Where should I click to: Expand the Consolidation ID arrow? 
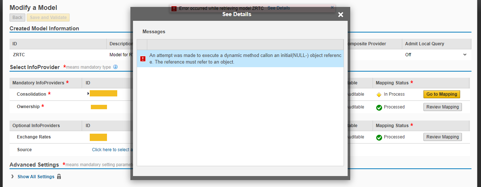click(88, 94)
